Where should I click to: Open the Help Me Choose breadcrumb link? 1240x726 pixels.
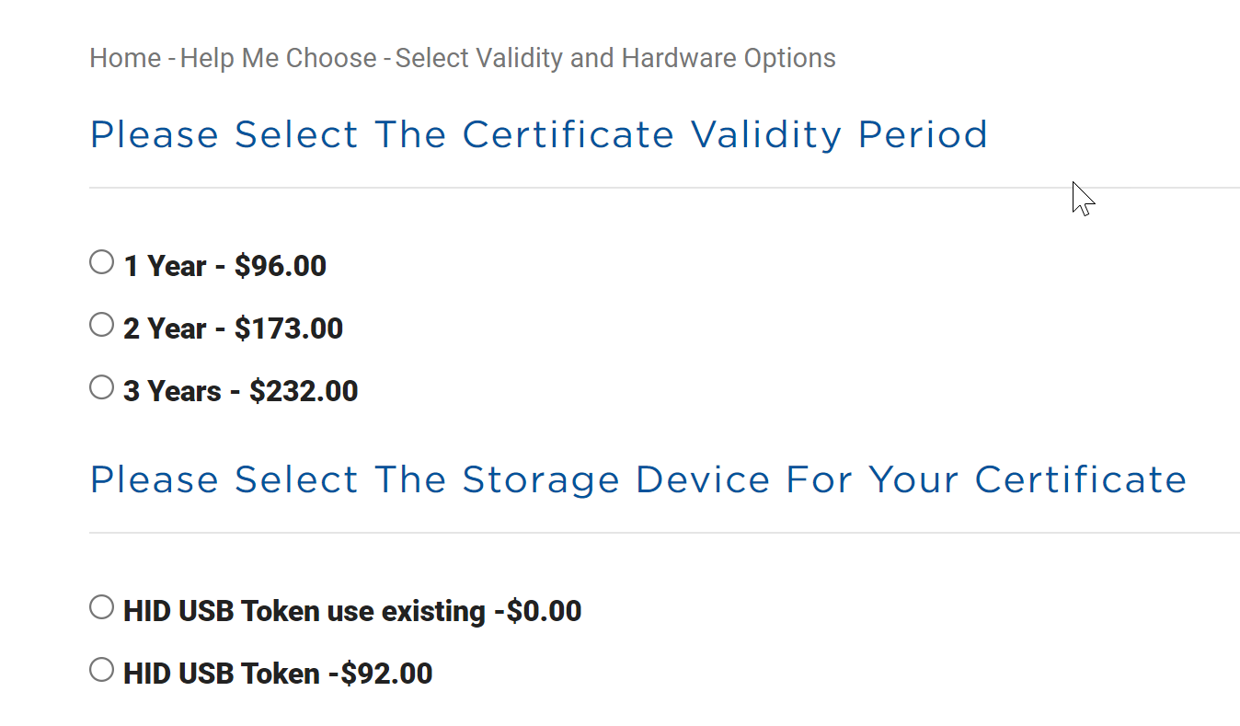278,58
